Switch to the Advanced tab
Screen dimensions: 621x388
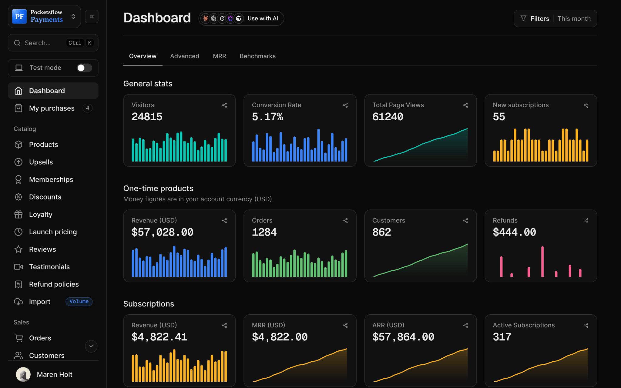[x=184, y=56]
